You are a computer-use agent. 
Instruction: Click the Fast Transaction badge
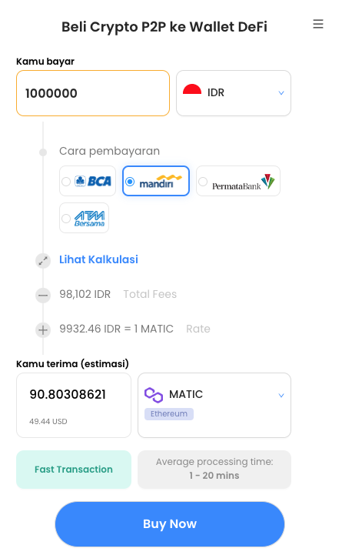(74, 470)
